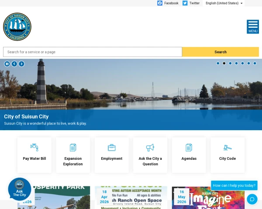Advance to the next carousel slide
The height and width of the screenshot is (209, 262).
[21, 64]
